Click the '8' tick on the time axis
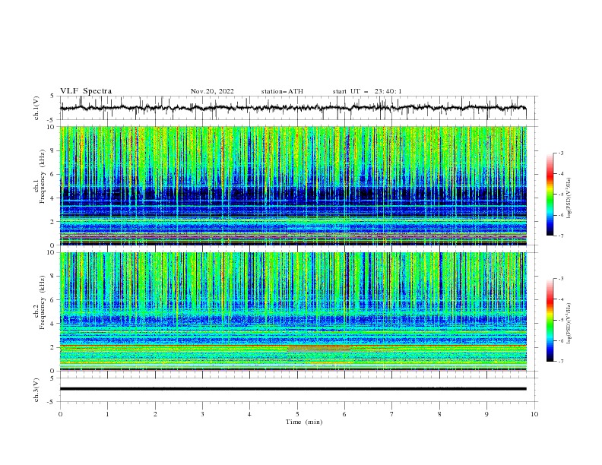The image size is (602, 465). [439, 414]
